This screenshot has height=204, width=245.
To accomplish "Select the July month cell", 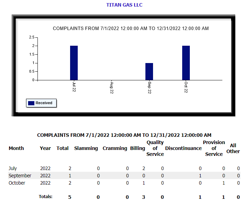I will (x=12, y=168).
